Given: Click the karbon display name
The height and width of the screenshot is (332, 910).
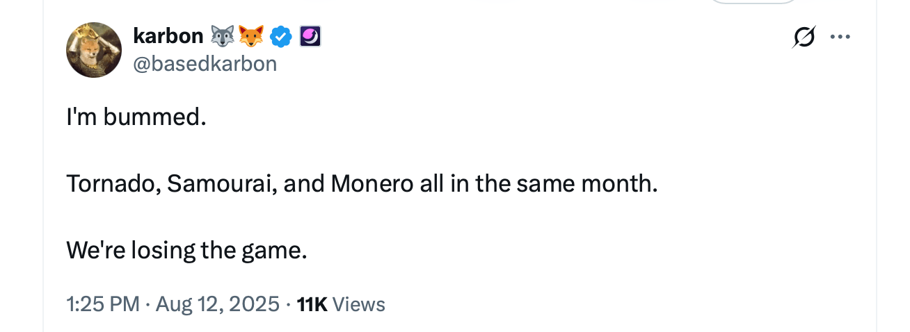Looking at the screenshot, I should tap(168, 36).
